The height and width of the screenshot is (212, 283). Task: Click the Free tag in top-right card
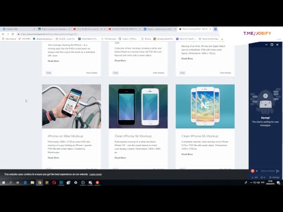(x=182, y=73)
